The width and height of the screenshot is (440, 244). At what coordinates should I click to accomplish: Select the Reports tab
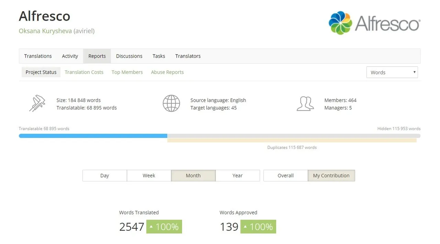[x=97, y=56]
